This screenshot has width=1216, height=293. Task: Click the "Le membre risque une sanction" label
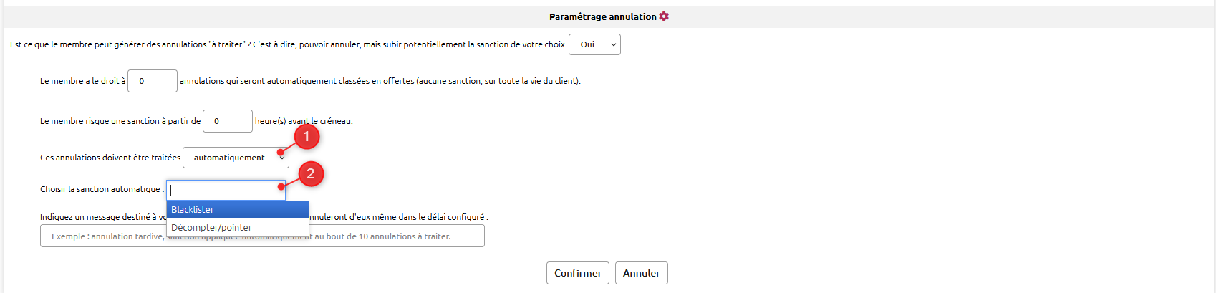[120, 121]
